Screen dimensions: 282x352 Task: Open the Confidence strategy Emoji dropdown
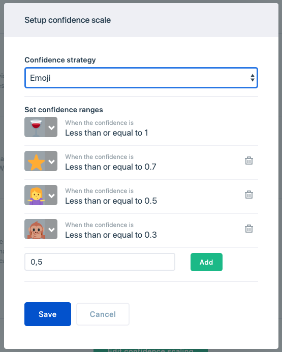[141, 78]
